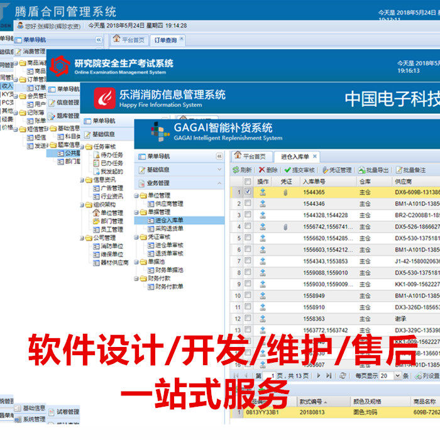Click the 刷新 refresh icon in GAGAI toolbar
The height and width of the screenshot is (440, 440).
[236, 170]
